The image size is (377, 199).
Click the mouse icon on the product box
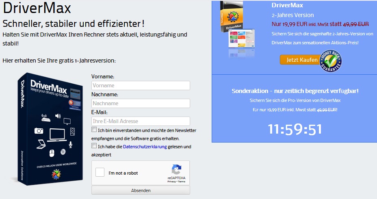pos(52,153)
